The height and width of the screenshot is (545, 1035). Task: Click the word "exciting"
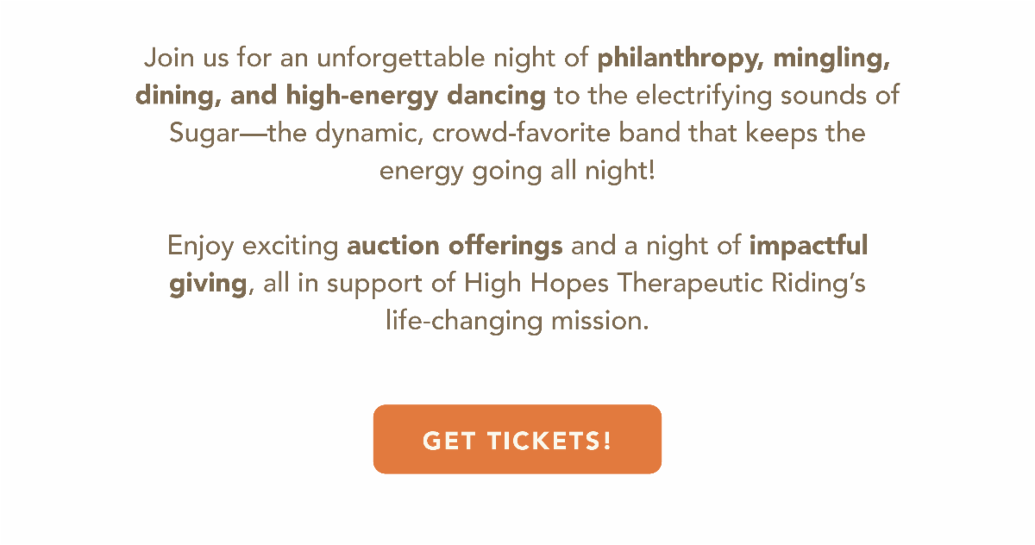click(x=290, y=247)
